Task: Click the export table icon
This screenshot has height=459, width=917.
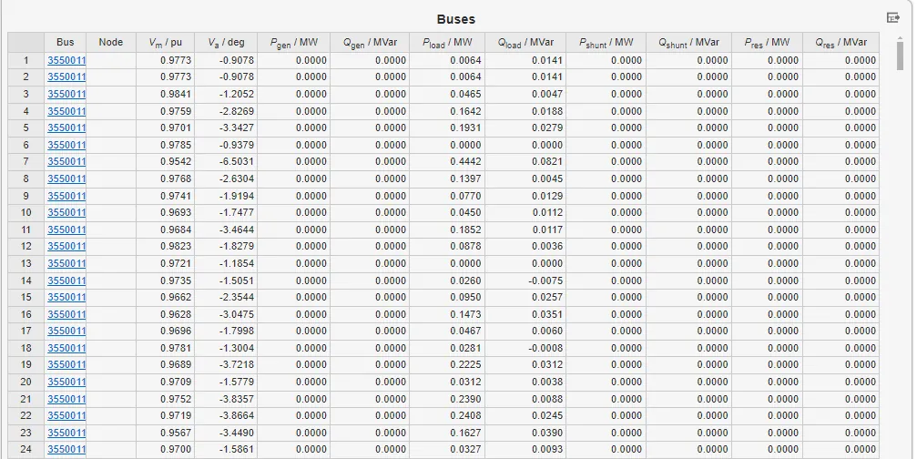Action: (892, 18)
